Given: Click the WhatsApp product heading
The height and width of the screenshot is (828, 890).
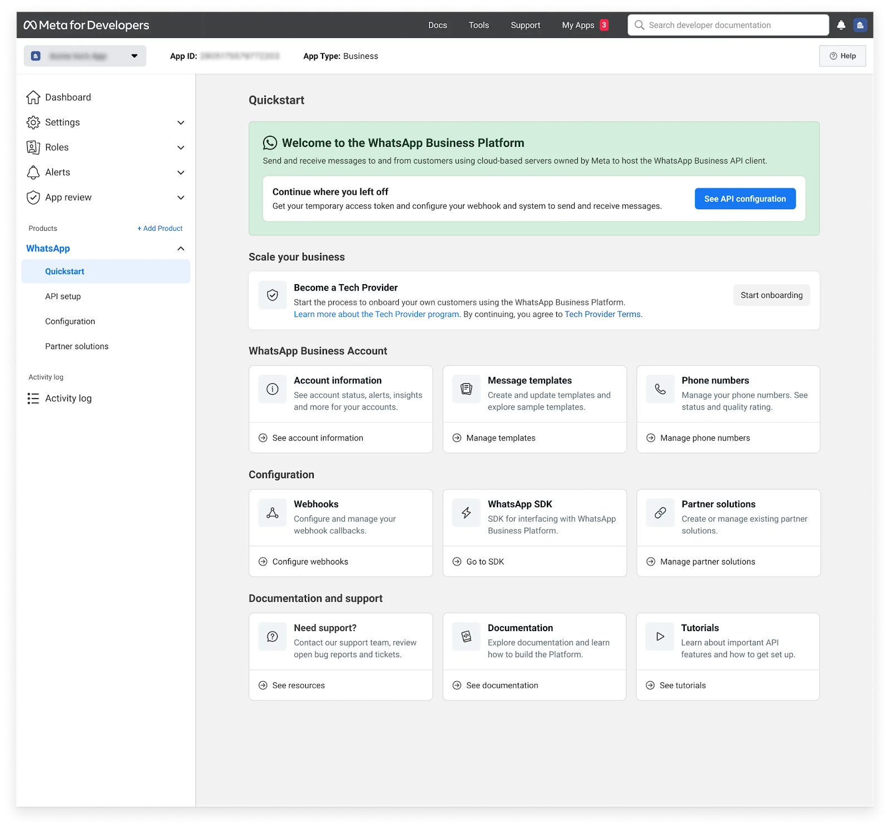Looking at the screenshot, I should coord(48,249).
